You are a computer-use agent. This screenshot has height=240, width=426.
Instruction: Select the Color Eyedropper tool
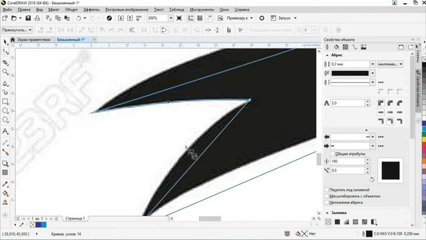pyautogui.click(x=5, y=184)
